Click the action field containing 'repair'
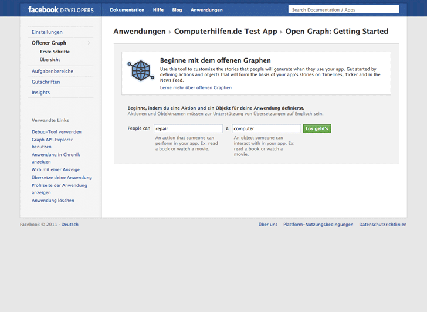The height and width of the screenshot is (312, 427). (188, 128)
